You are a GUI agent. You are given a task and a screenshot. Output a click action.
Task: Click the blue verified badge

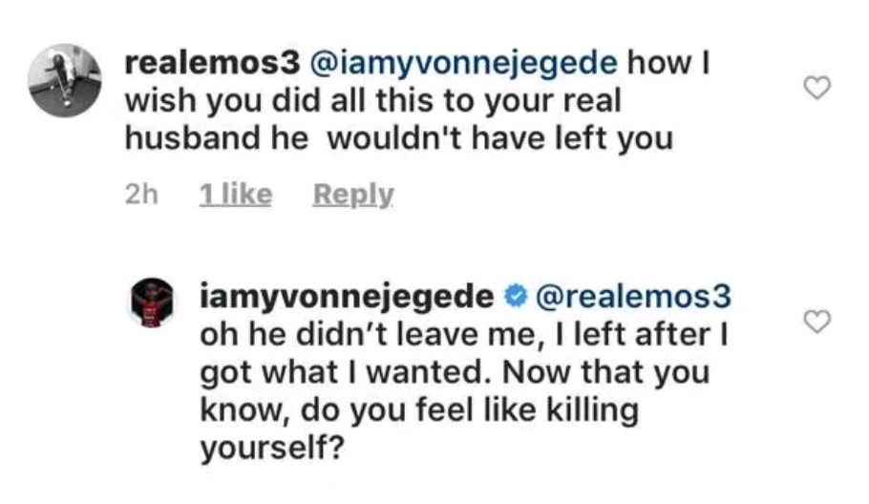coord(515,298)
